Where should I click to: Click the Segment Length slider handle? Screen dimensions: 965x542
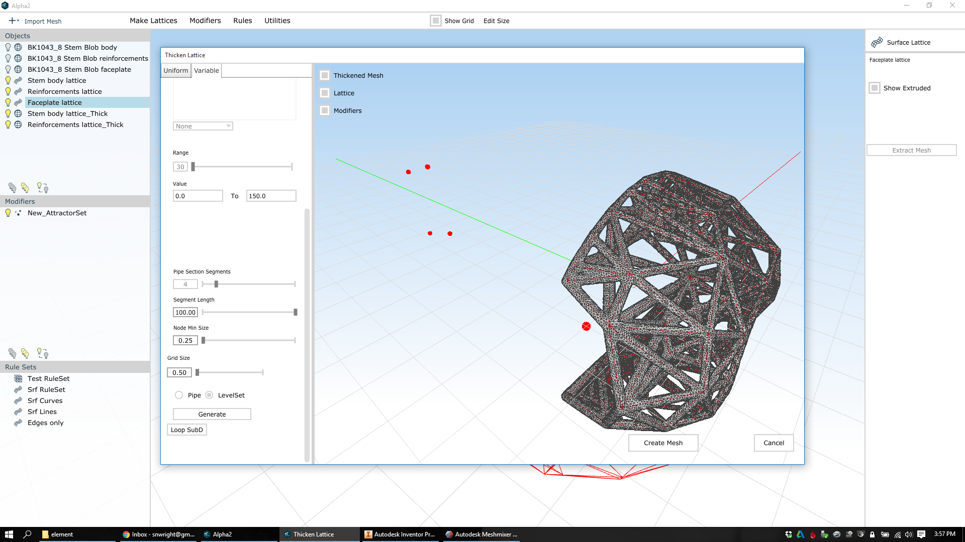[x=296, y=312]
